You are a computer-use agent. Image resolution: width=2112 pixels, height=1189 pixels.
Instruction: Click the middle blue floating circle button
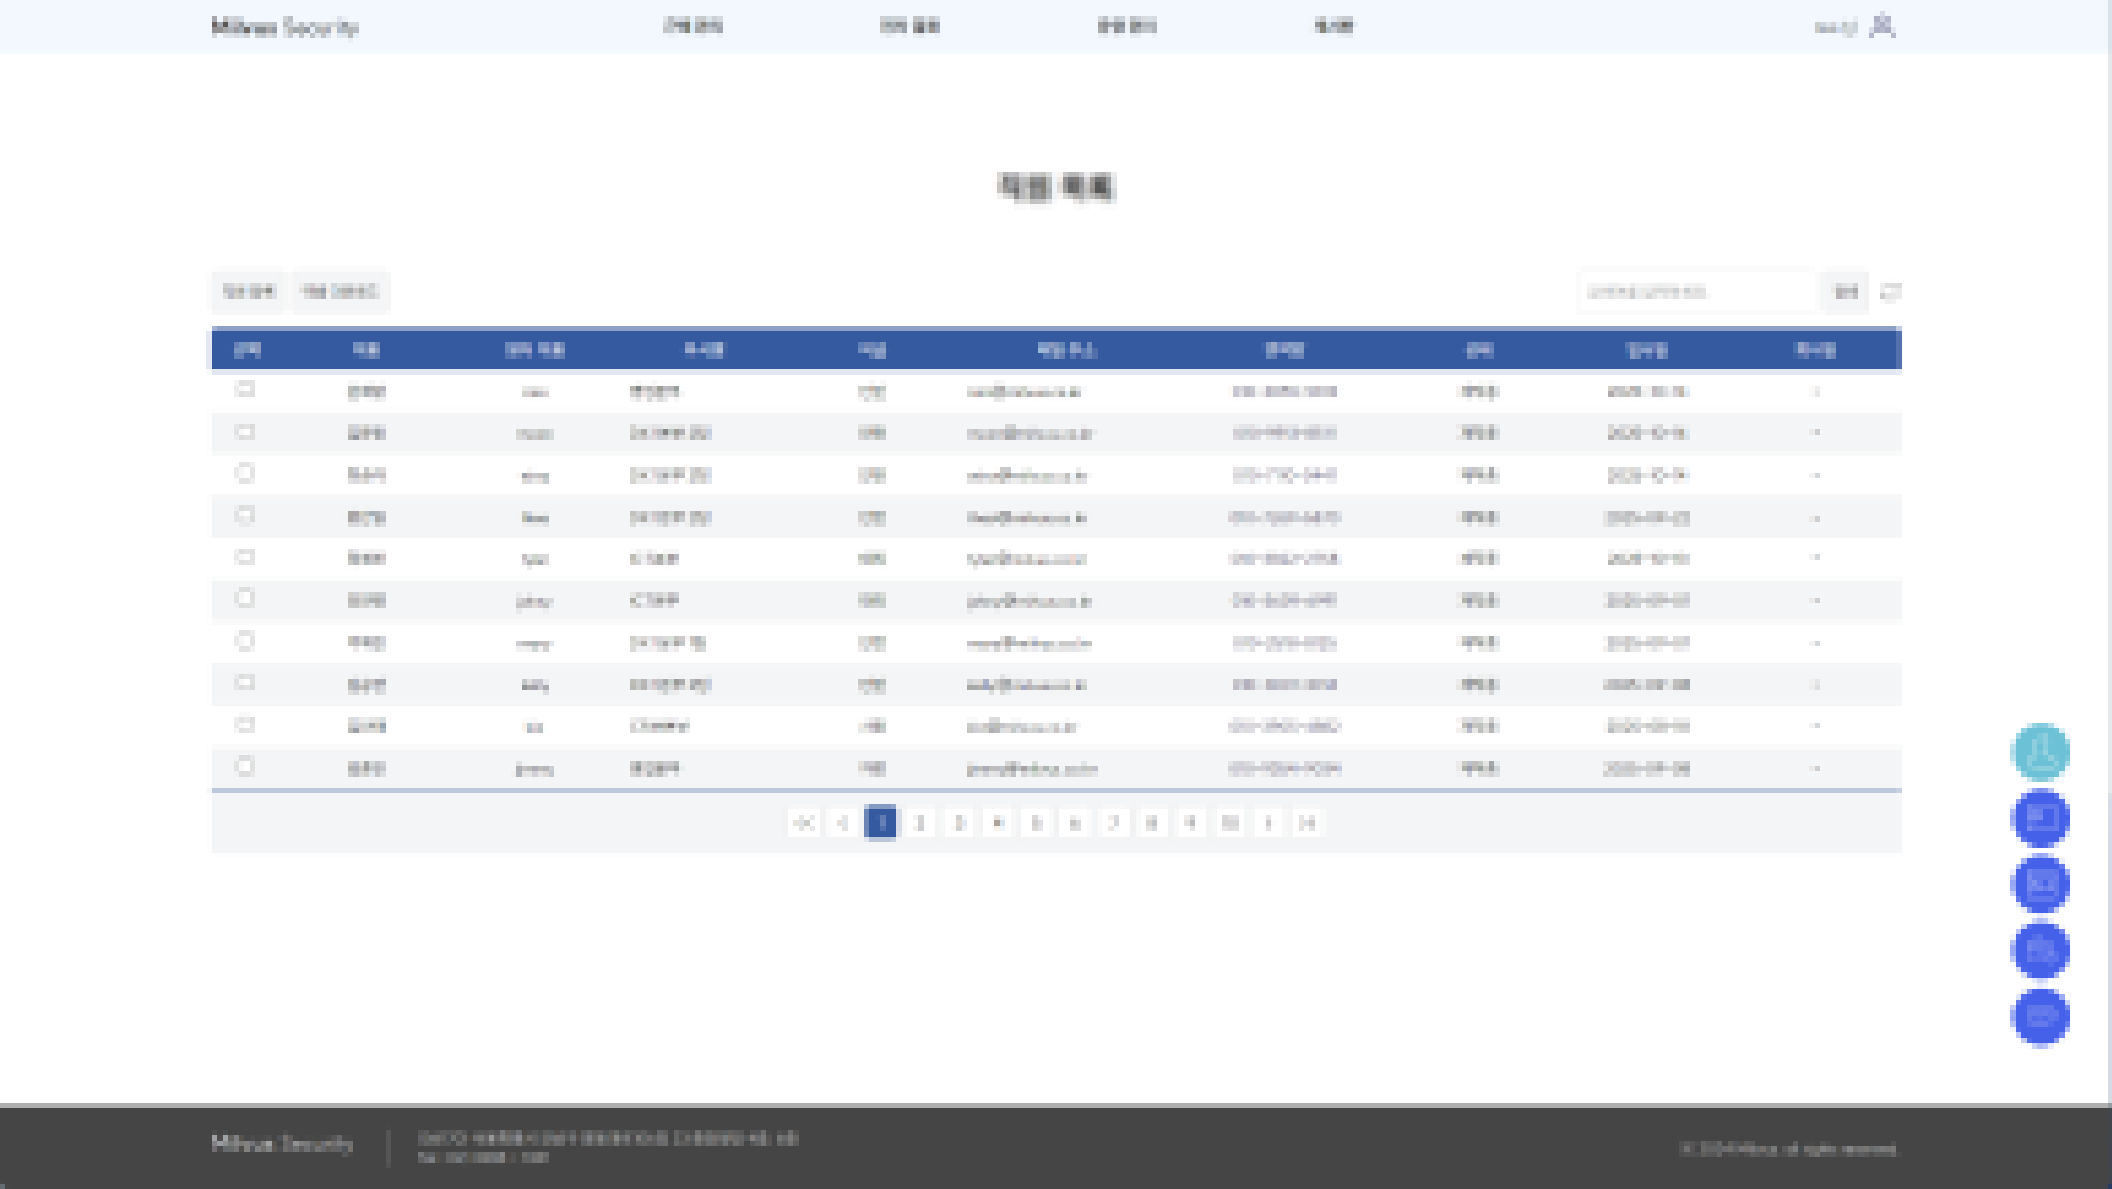pos(2041,884)
